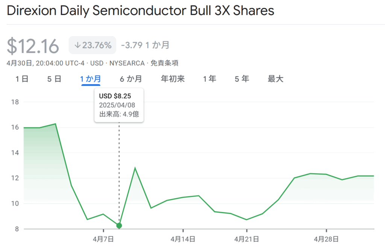Click the Direxion Daily Semiconductor Bull 3X Shares title
Image resolution: width=385 pixels, height=250 pixels.
pyautogui.click(x=141, y=11)
